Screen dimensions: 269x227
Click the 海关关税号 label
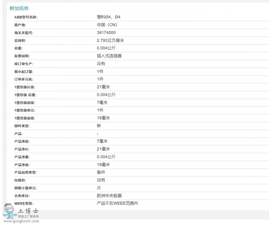(x=24, y=33)
